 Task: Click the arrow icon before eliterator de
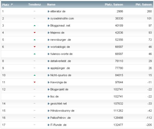pos(49,11)
